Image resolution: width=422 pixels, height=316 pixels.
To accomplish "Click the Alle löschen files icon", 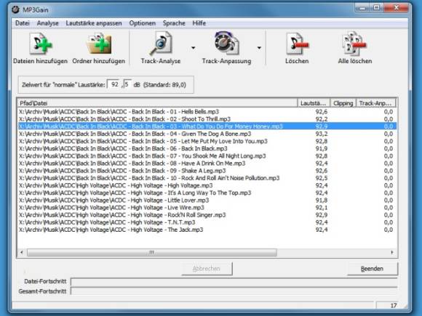I will [x=355, y=43].
